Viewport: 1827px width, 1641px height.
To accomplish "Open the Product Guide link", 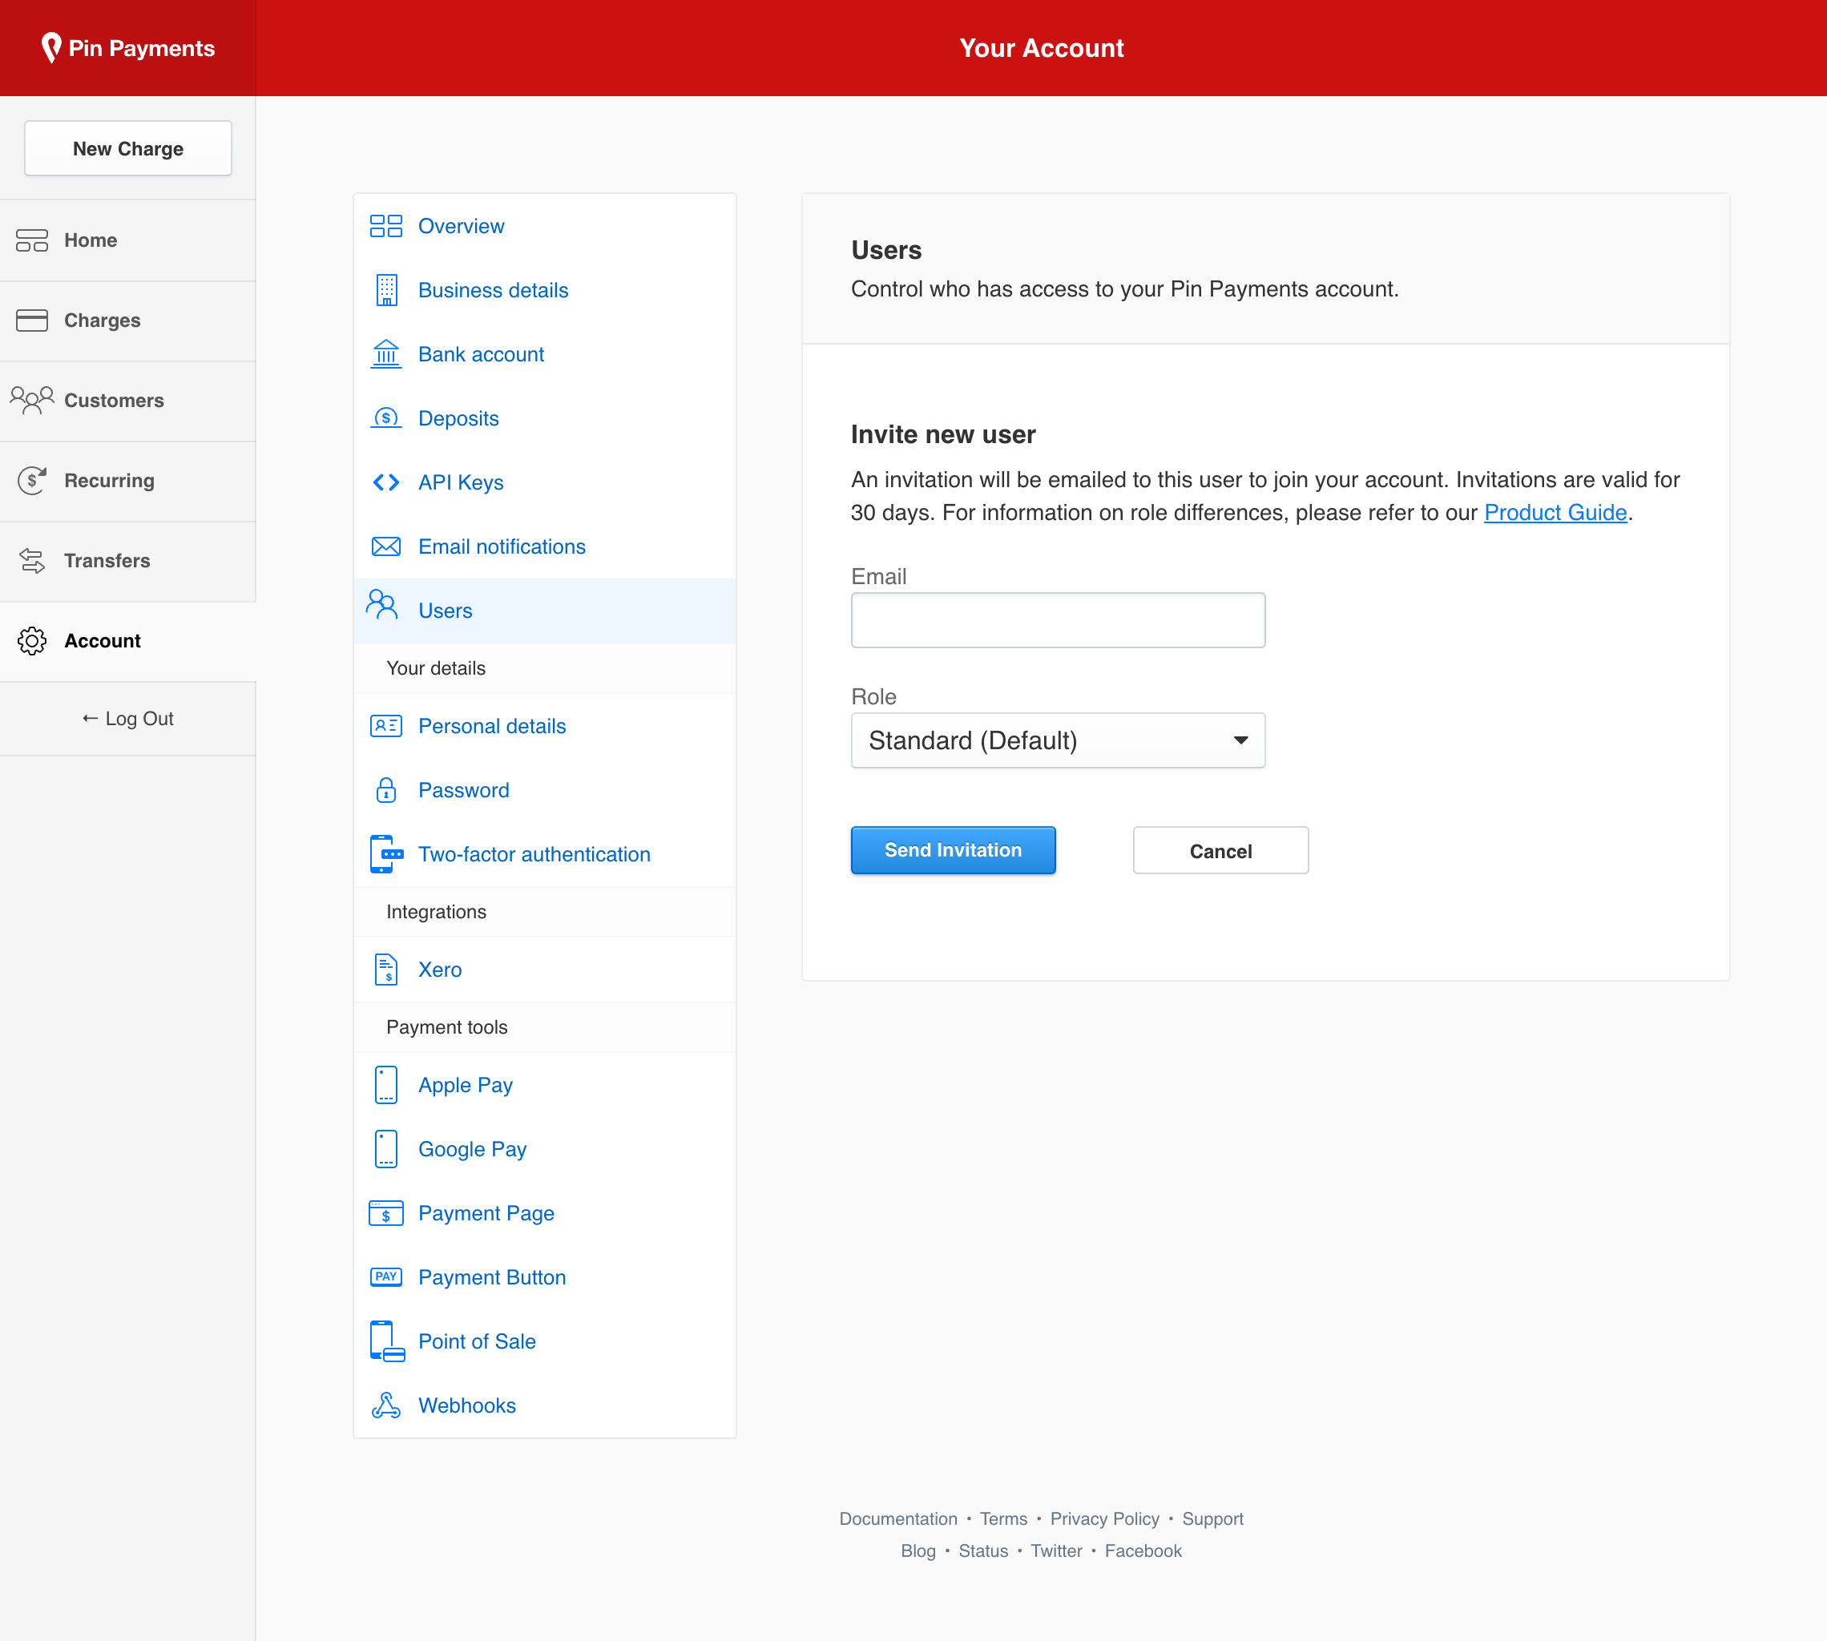I will coord(1555,512).
